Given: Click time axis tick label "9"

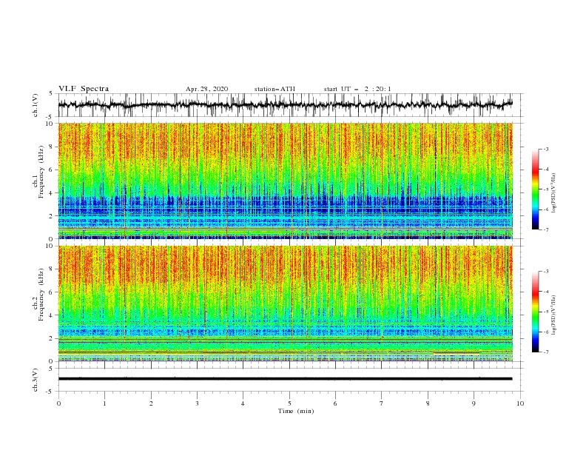Looking at the screenshot, I should (x=474, y=403).
